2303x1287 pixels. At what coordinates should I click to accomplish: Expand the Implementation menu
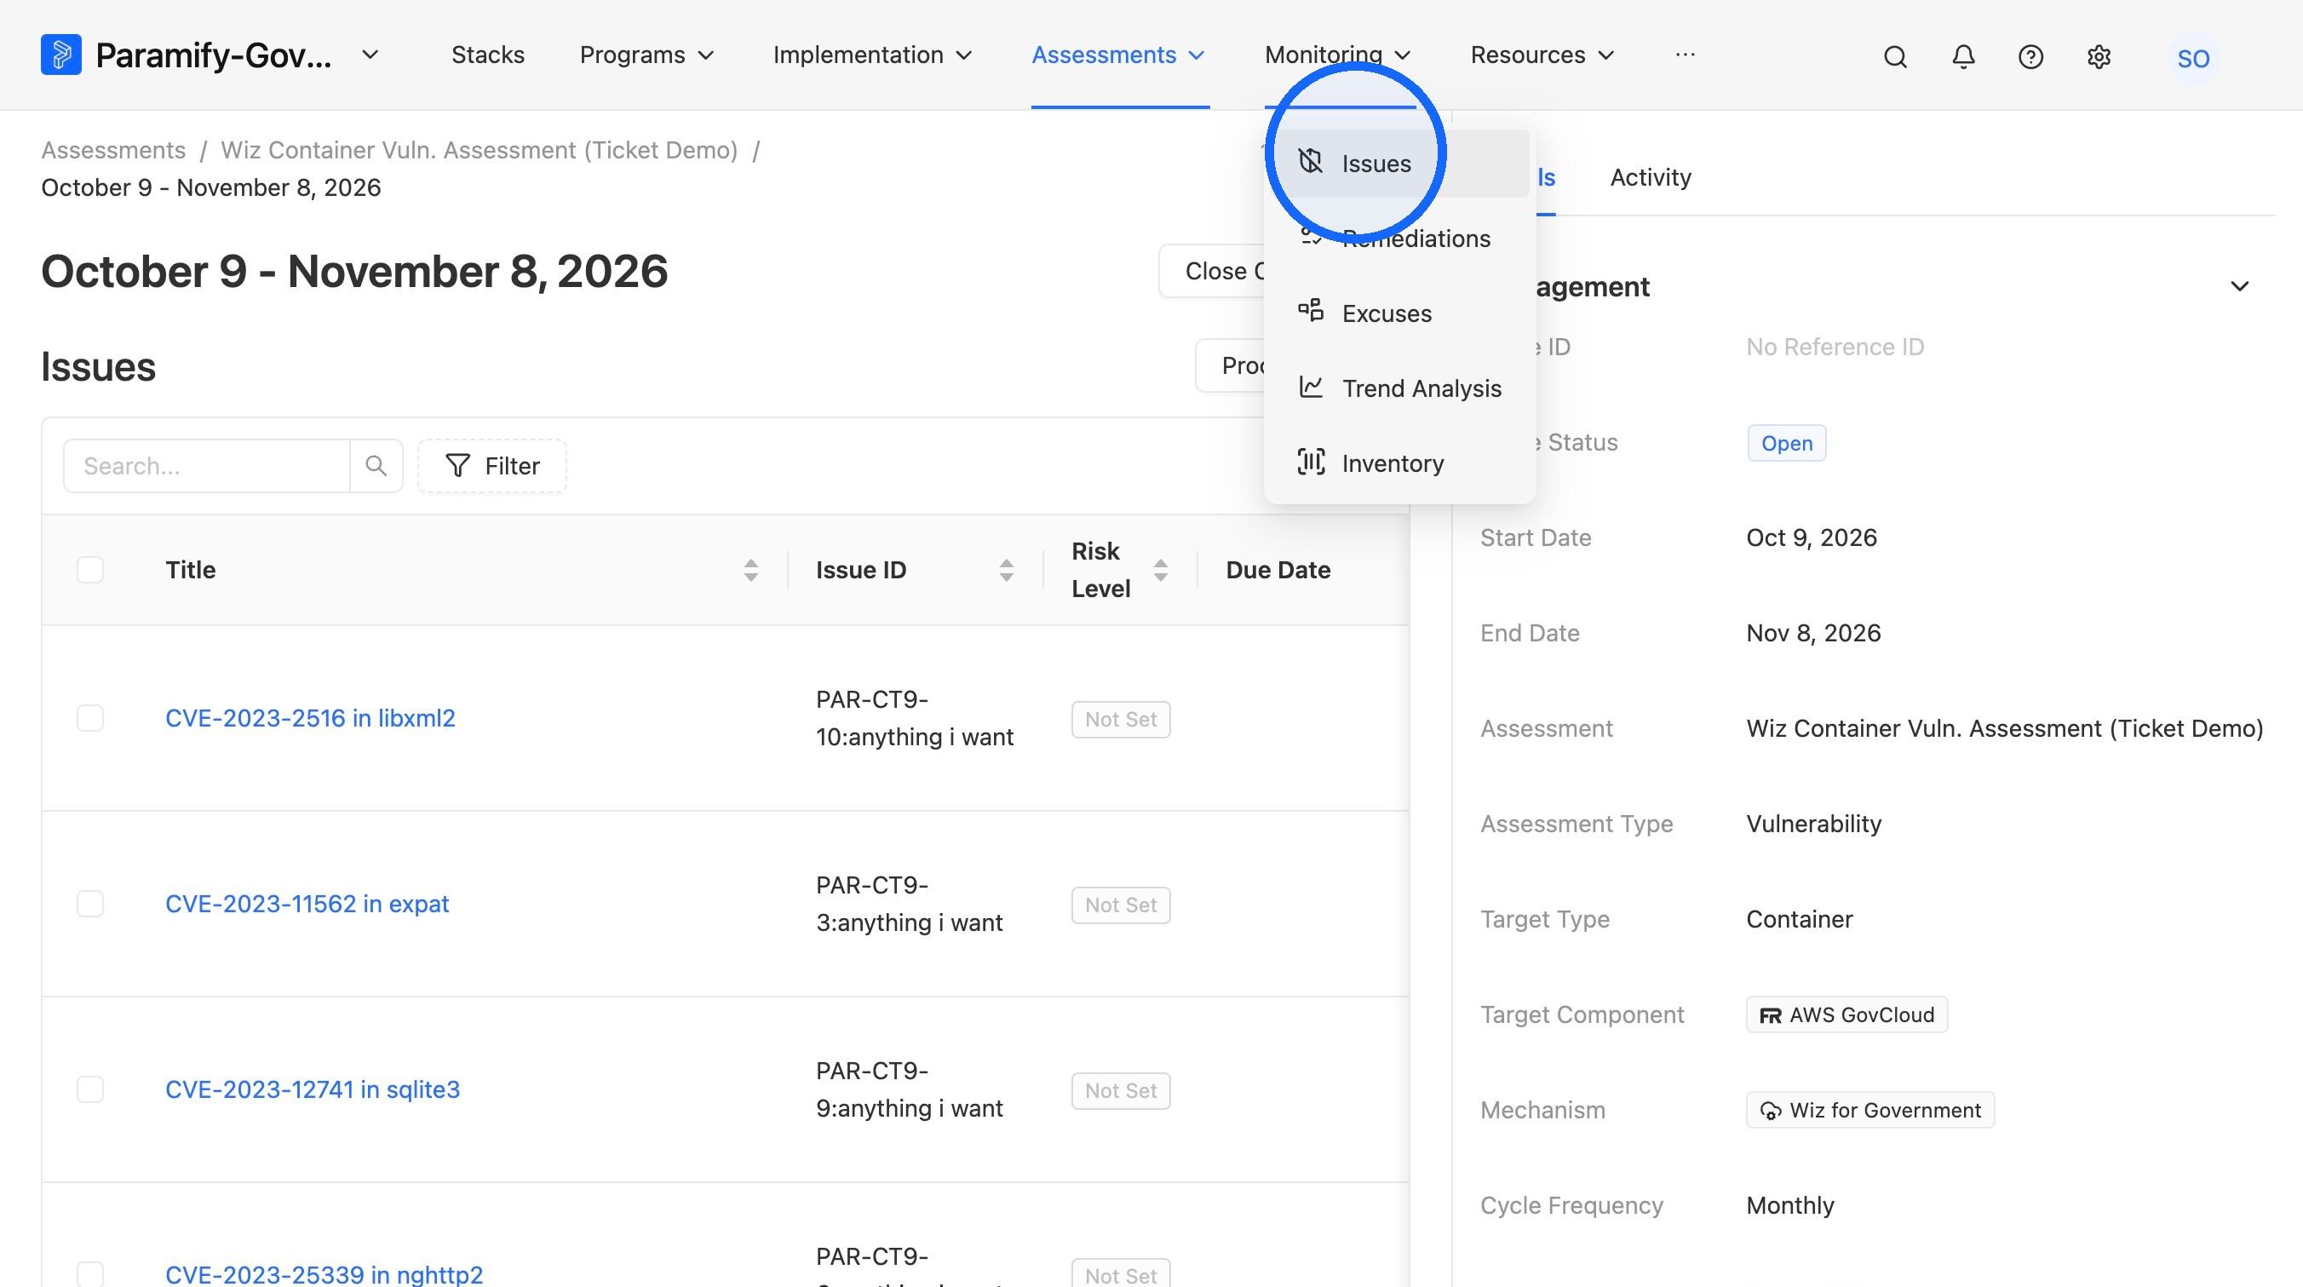pos(871,55)
